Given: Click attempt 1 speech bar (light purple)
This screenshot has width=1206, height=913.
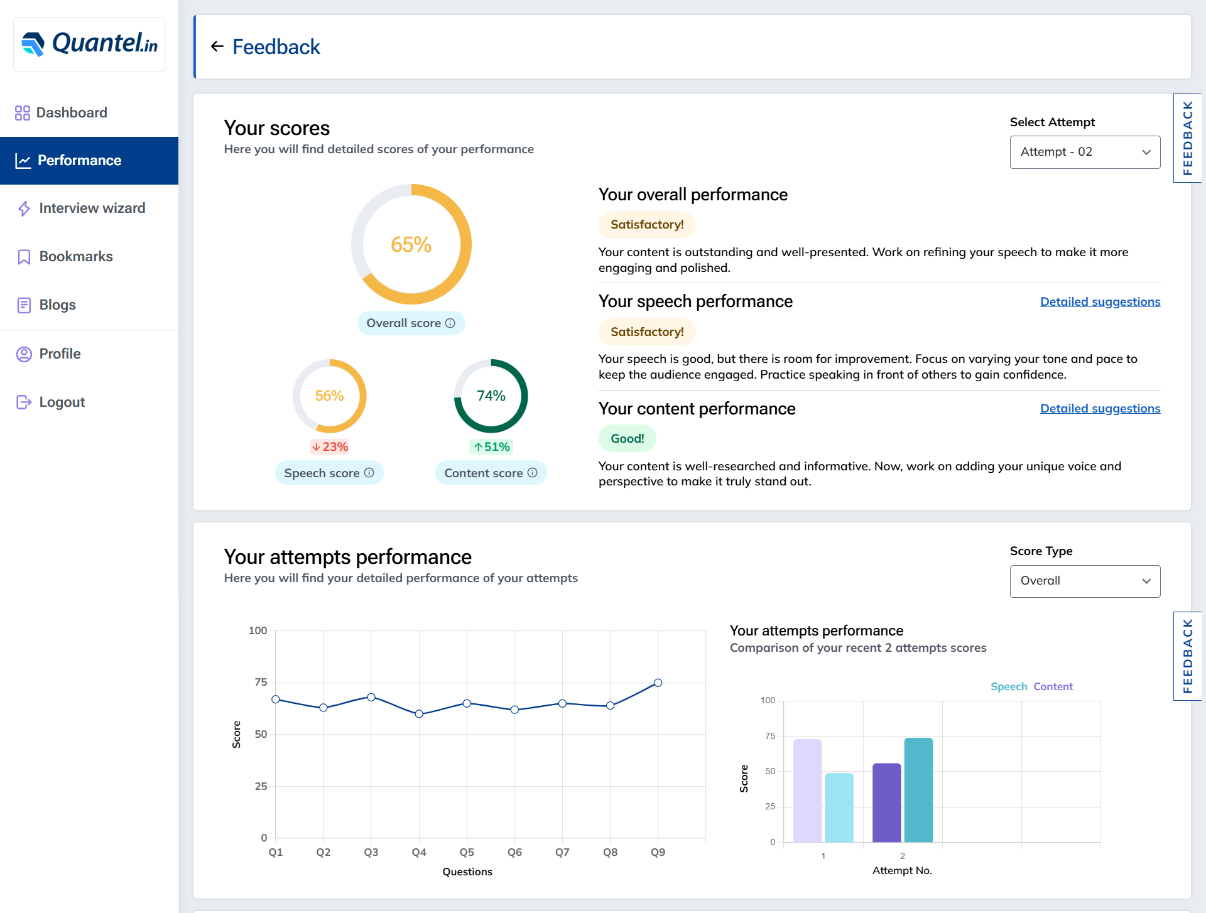Looking at the screenshot, I should pyautogui.click(x=807, y=791).
